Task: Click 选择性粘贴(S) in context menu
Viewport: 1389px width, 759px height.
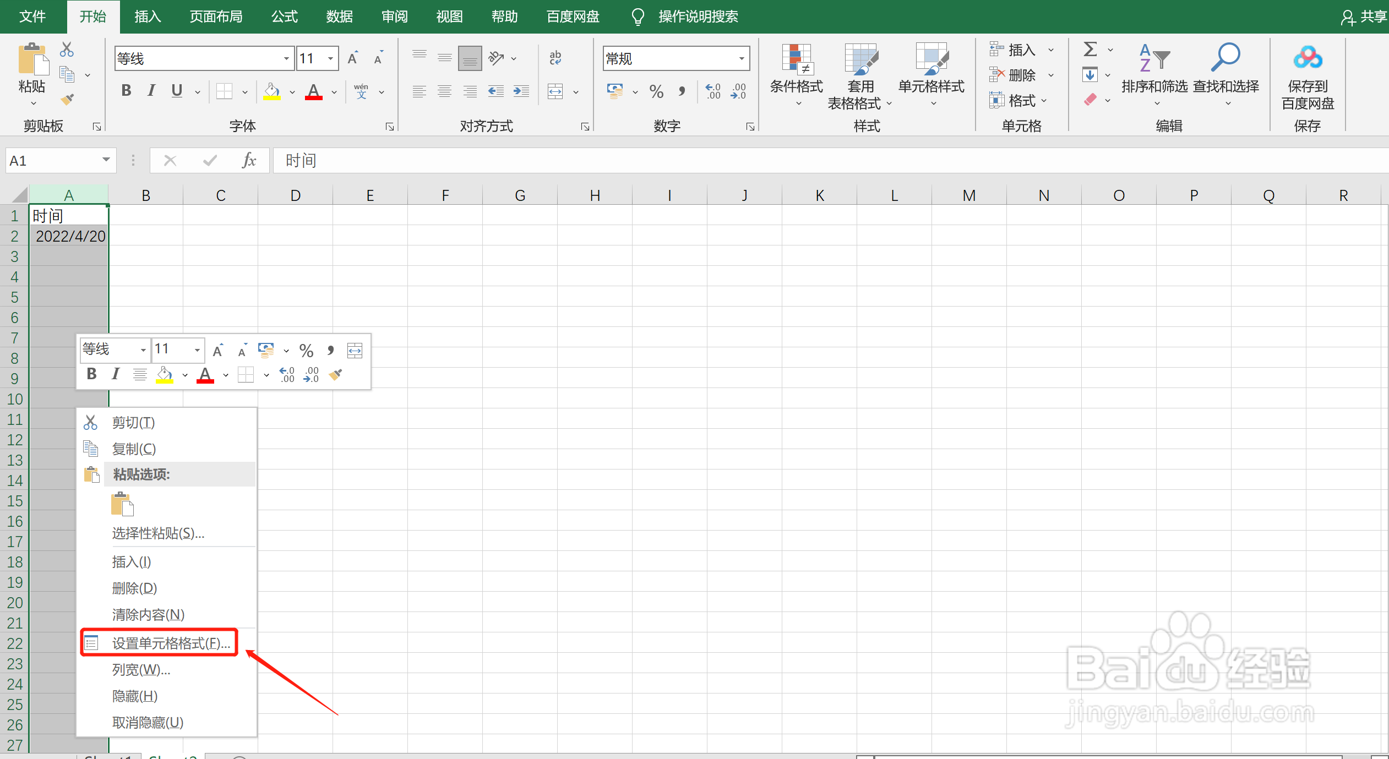Action: pyautogui.click(x=158, y=533)
